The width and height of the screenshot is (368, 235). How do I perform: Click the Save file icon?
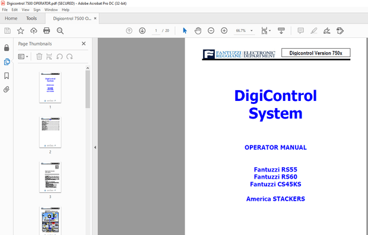[8, 30]
